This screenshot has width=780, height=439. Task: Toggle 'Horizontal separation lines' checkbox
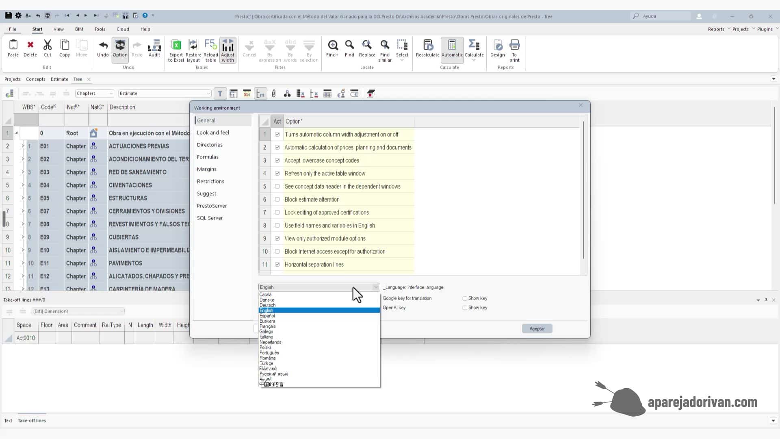pyautogui.click(x=277, y=264)
